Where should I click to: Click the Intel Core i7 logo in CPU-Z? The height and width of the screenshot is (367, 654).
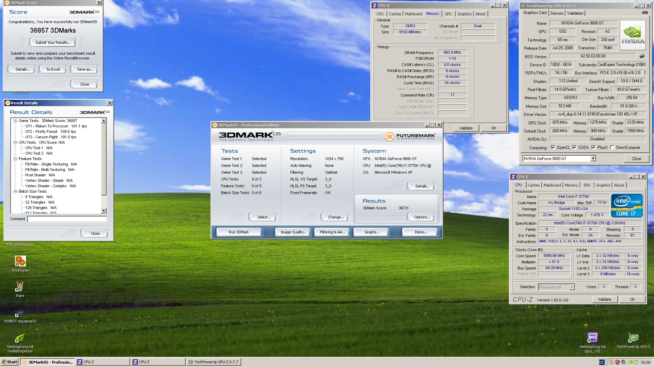pos(627,206)
